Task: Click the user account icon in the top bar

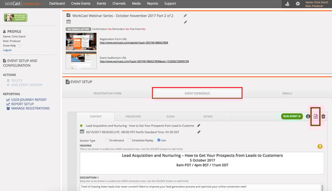Action: pos(287,4)
